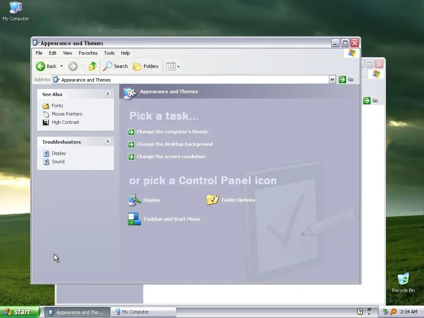This screenshot has height=318, width=424.
Task: Click the Mouse Pointers icon
Action: click(x=46, y=114)
